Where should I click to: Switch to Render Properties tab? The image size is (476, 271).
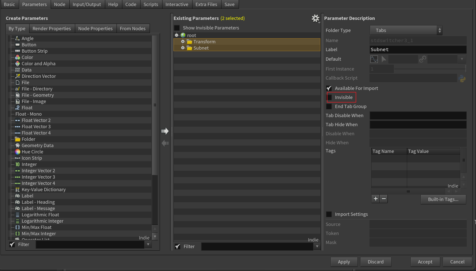point(52,28)
